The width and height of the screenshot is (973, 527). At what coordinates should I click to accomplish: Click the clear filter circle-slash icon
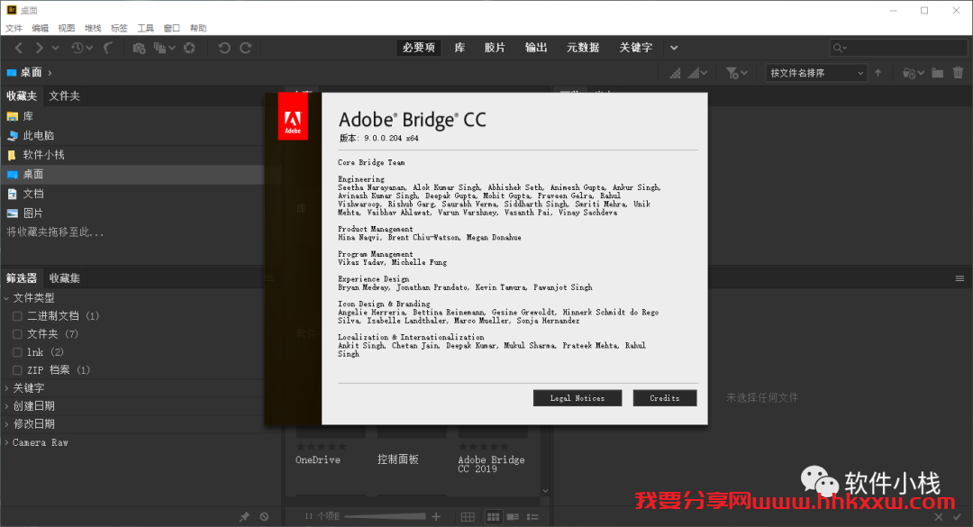click(264, 516)
